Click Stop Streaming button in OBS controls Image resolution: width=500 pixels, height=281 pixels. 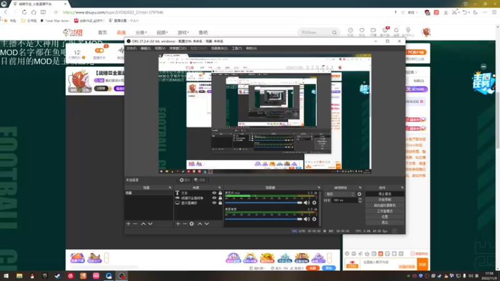pos(384,194)
